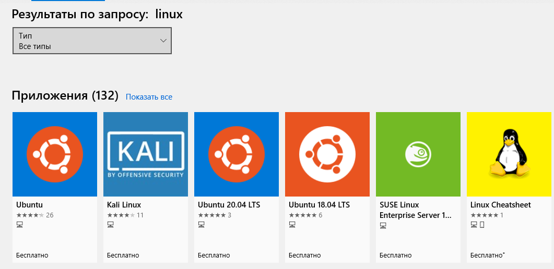
Task: Click the PC device icon under Kali Linux
Action: click(x=110, y=225)
